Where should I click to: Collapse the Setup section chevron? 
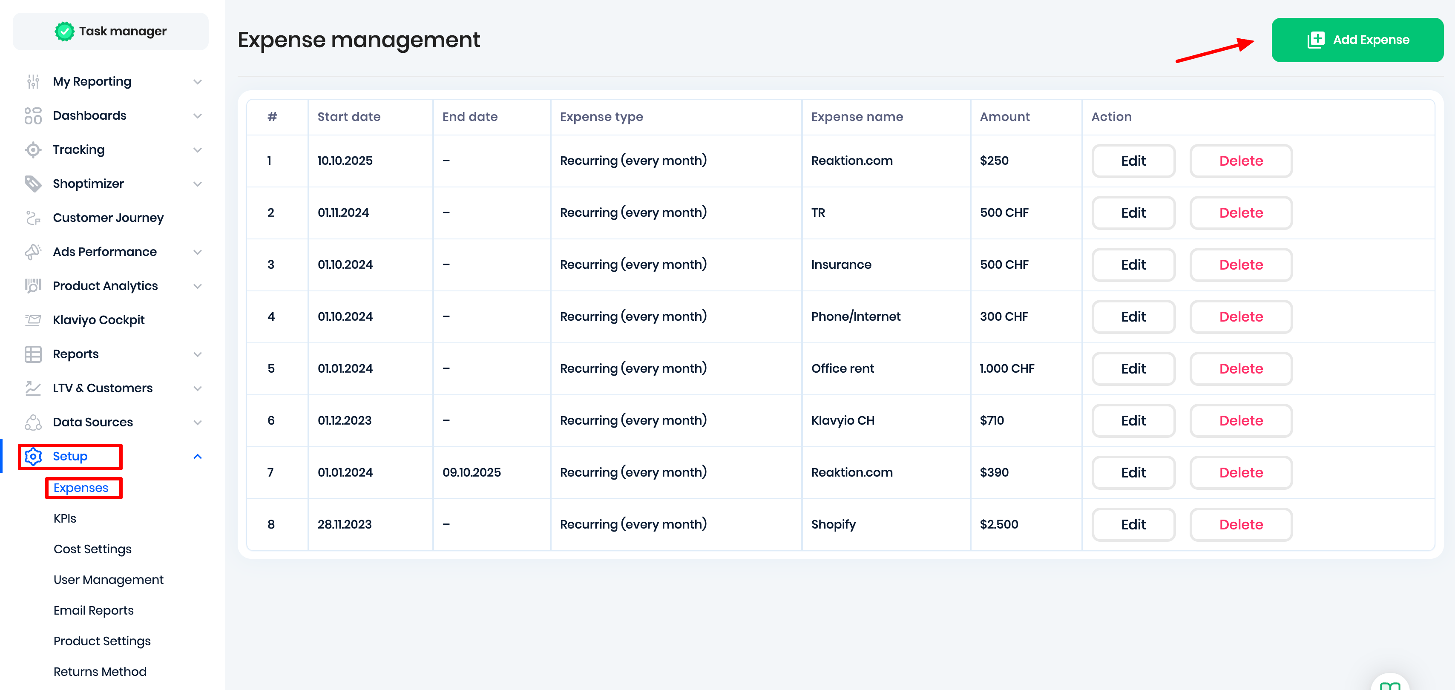(198, 456)
